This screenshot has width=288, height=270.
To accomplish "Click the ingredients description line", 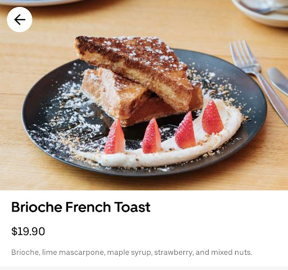I will 132,253.
